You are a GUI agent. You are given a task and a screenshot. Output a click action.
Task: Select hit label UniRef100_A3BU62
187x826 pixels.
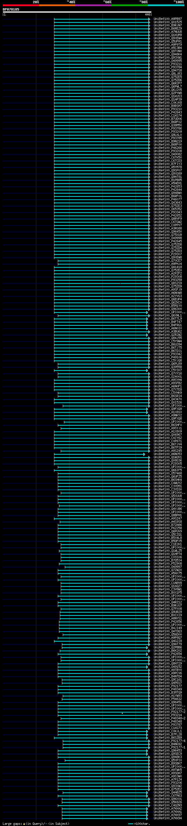tap(167, 332)
